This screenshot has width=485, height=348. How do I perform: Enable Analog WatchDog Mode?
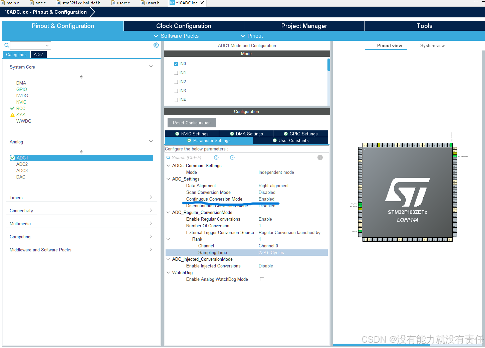coord(262,279)
